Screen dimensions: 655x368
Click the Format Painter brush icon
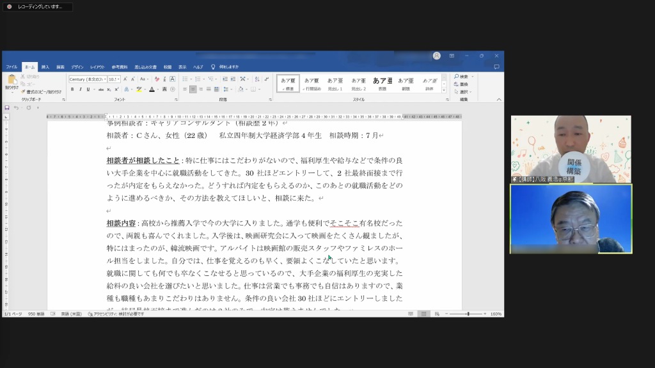tap(23, 92)
